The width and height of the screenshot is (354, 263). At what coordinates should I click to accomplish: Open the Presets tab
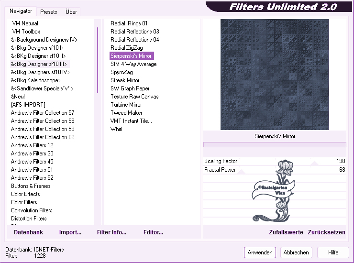(48, 12)
